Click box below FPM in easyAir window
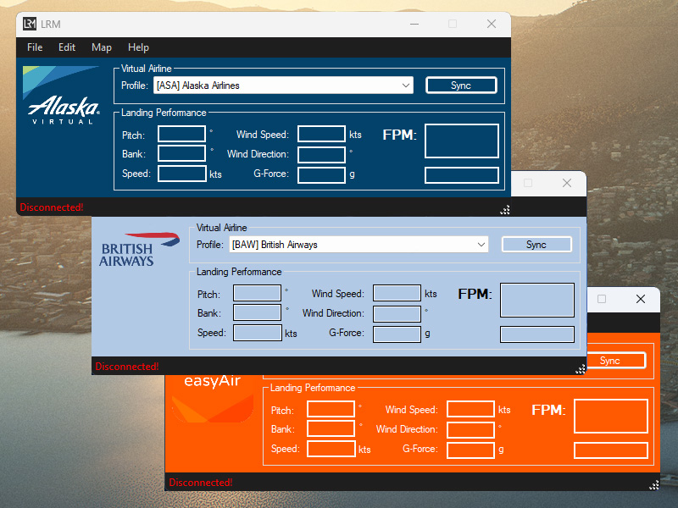678x508 pixels. tap(611, 450)
